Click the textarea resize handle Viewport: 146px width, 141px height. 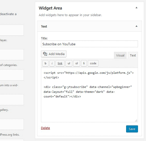point(136,121)
